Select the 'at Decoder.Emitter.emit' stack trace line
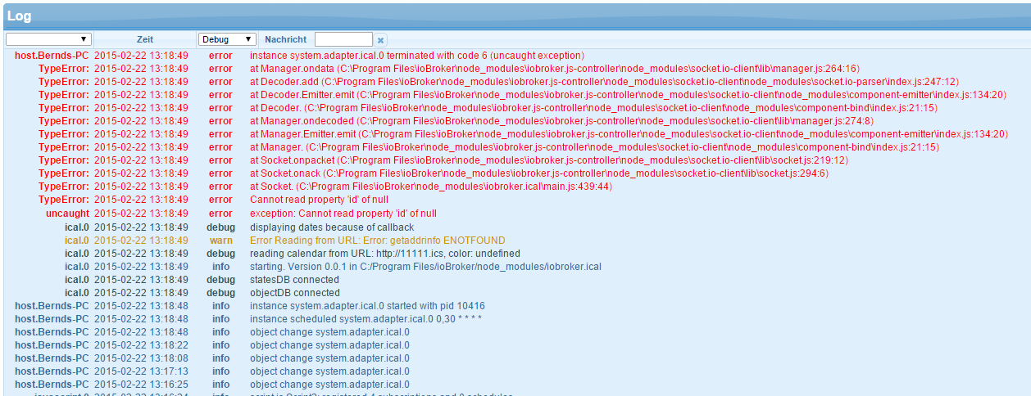The height and width of the screenshot is (396, 1031). [x=629, y=95]
